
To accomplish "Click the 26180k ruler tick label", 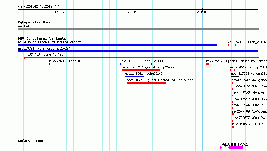I will coord(130,12).
